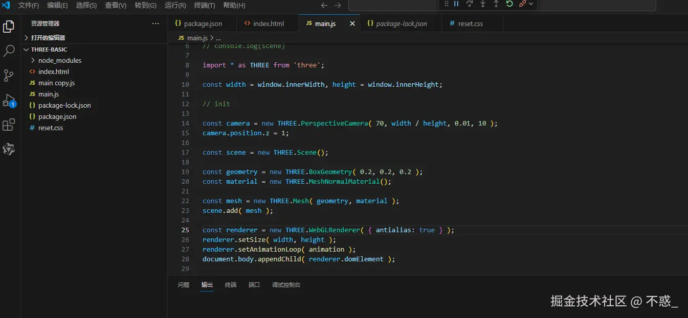Pause the debugging session
The width and height of the screenshot is (688, 318).
[456, 4]
